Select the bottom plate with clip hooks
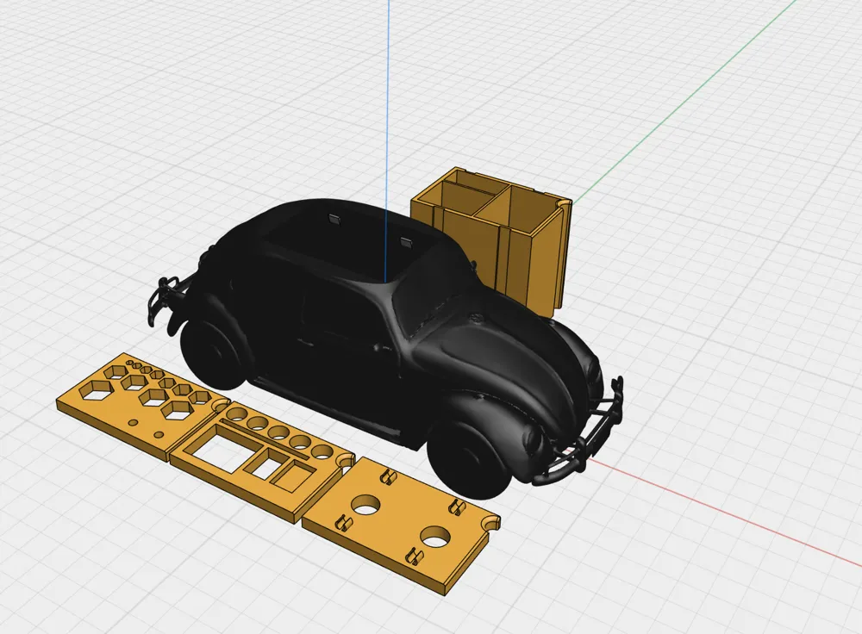The image size is (862, 634). tap(405, 517)
